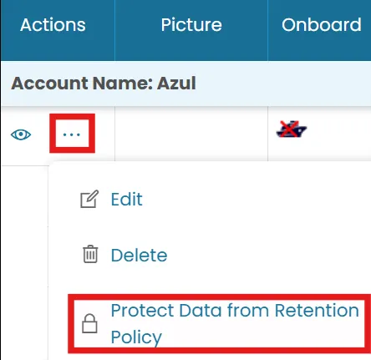This screenshot has height=360, width=371.
Task: Click the divider between Picture and Onboard headers
Action: point(267,30)
